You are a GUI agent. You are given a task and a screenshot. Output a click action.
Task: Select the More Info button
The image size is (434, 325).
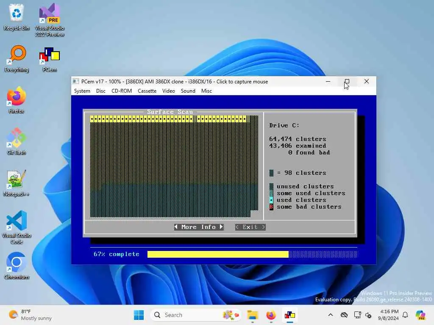[199, 227]
